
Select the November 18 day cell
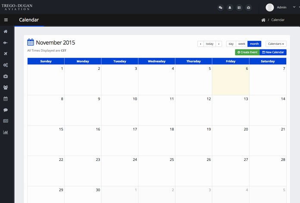tap(156, 141)
